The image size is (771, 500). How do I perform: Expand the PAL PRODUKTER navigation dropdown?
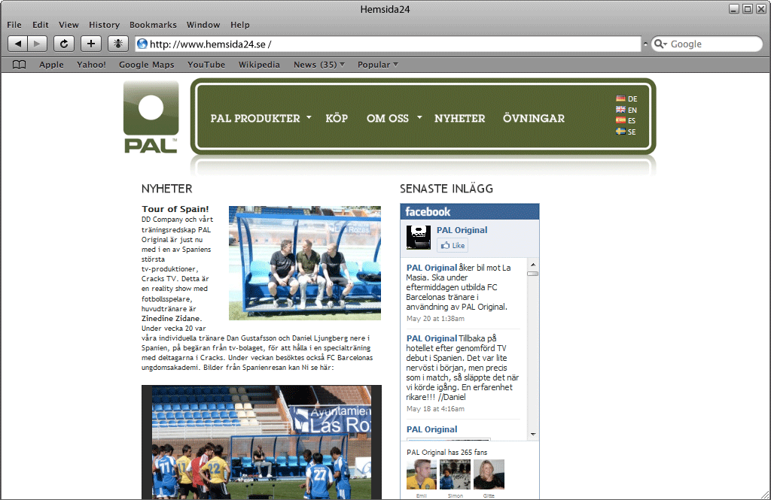click(x=309, y=117)
